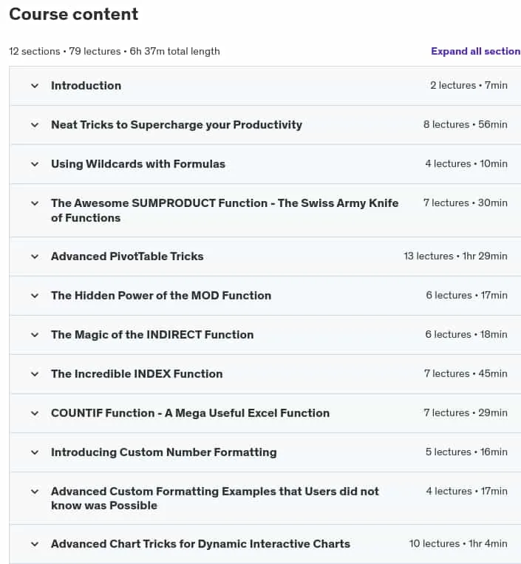Expand the Introduction section chevron

(x=35, y=86)
